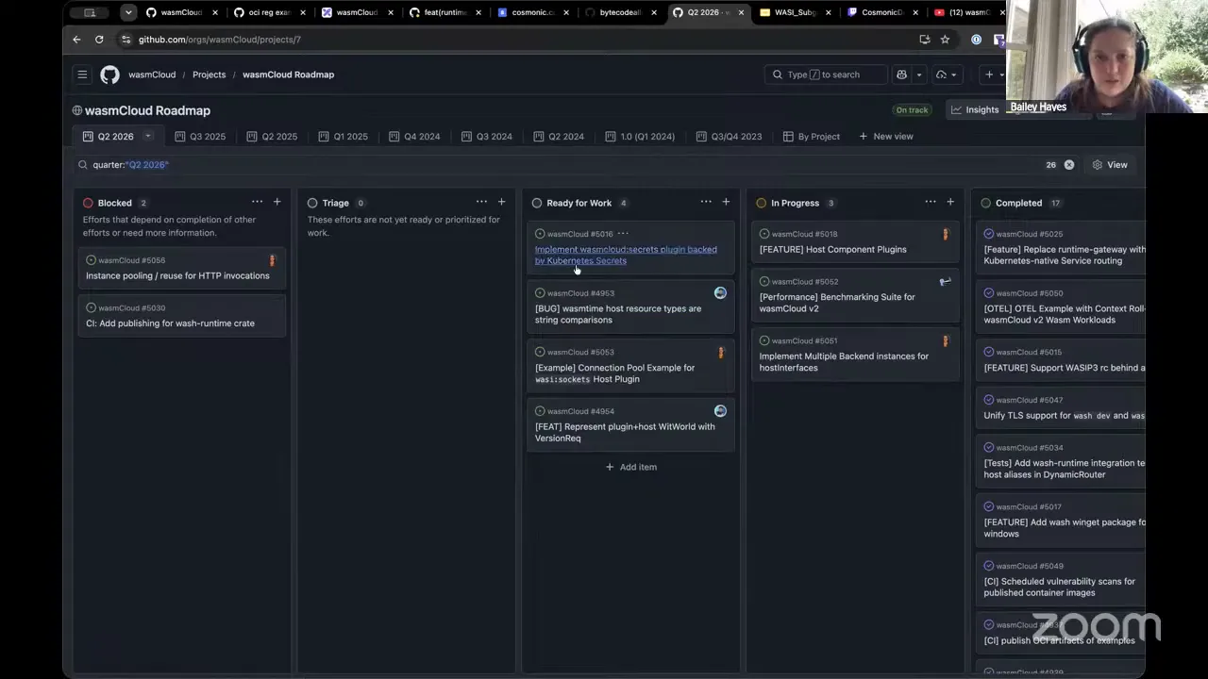Viewport: 1208px width, 679px height.
Task: View site information icon in address bar
Action: [x=126, y=40]
